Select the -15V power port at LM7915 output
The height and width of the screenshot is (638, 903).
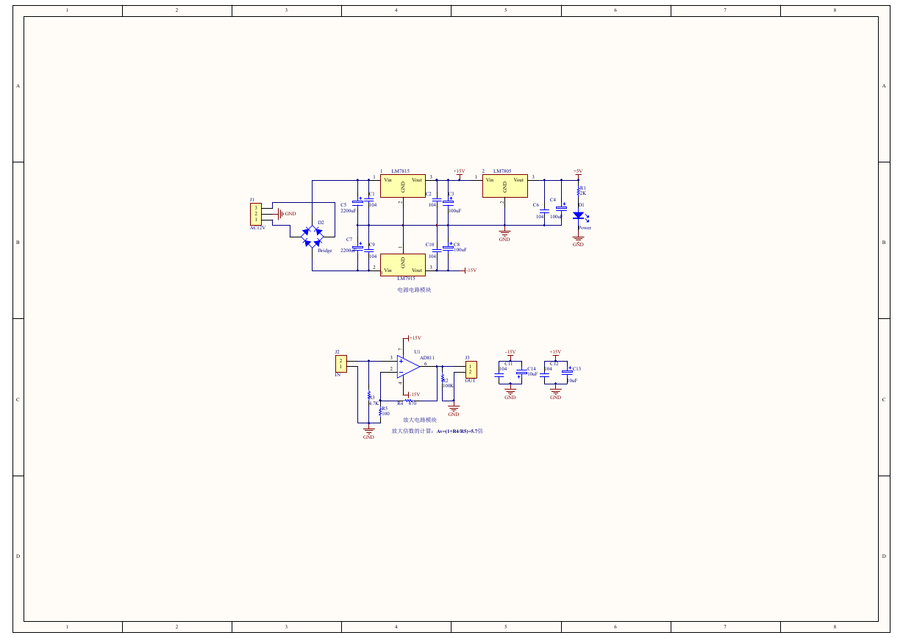click(x=469, y=270)
